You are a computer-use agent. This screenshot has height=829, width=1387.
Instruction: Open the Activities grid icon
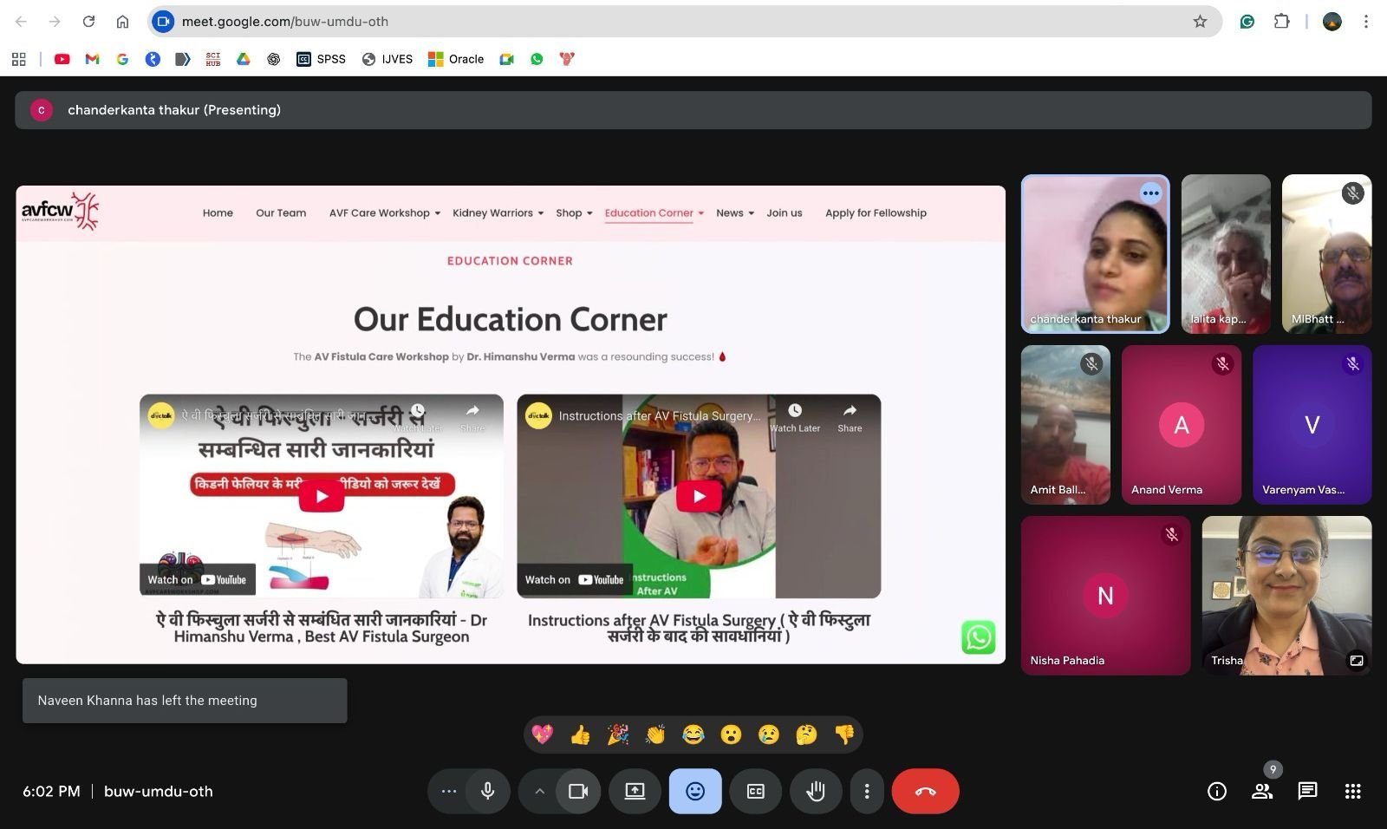point(1352,791)
